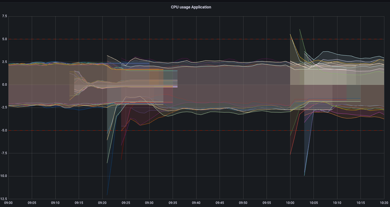Select the 10:10 time axis label

(337, 203)
